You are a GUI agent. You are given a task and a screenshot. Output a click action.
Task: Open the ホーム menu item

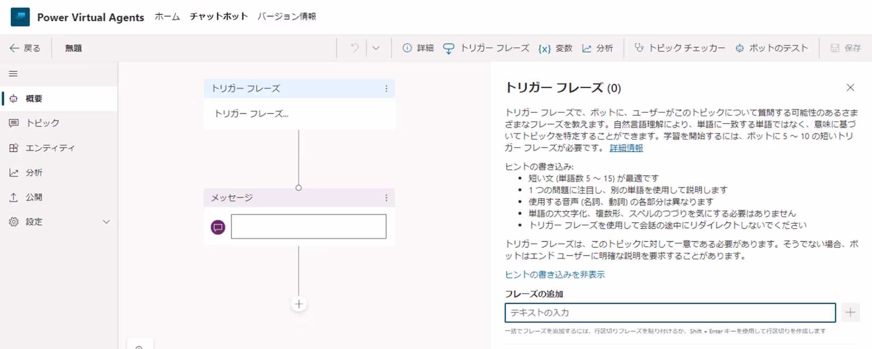coord(167,16)
